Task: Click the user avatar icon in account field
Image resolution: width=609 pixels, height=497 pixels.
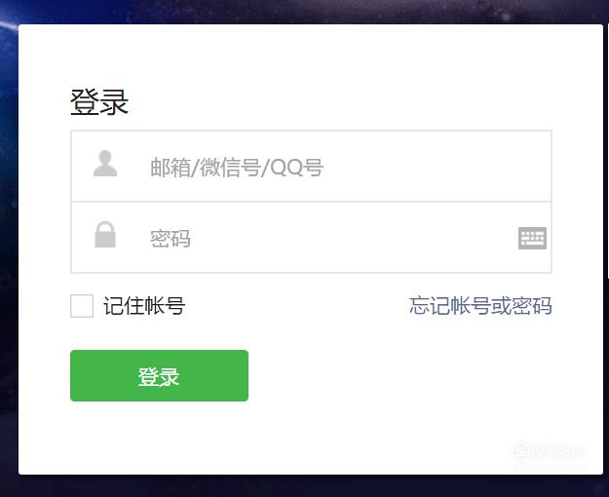Action: coord(105,164)
